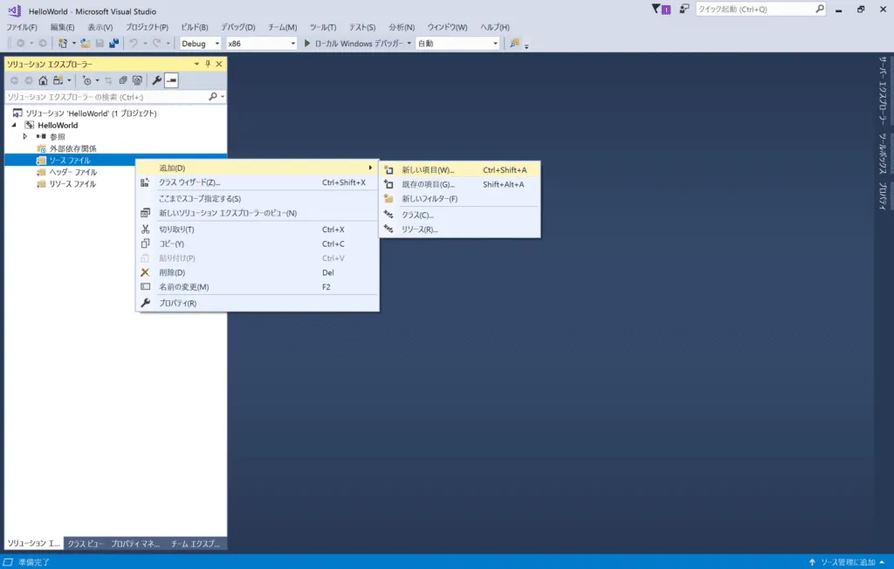The image size is (894, 569).
Task: Click the save all toolbar icon
Action: click(114, 44)
